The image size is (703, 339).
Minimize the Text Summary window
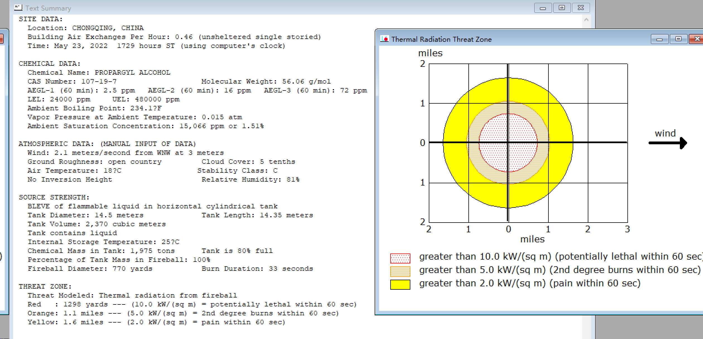pos(543,8)
